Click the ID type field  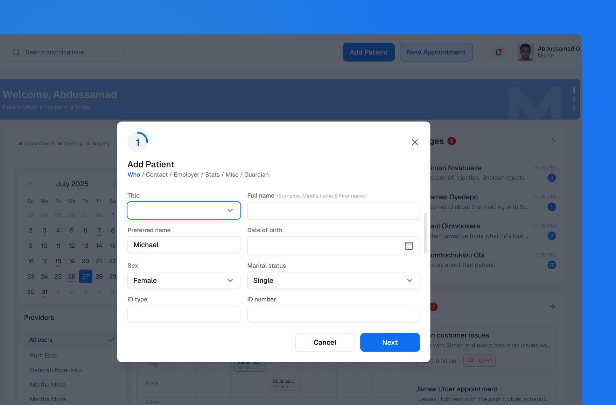(x=184, y=314)
